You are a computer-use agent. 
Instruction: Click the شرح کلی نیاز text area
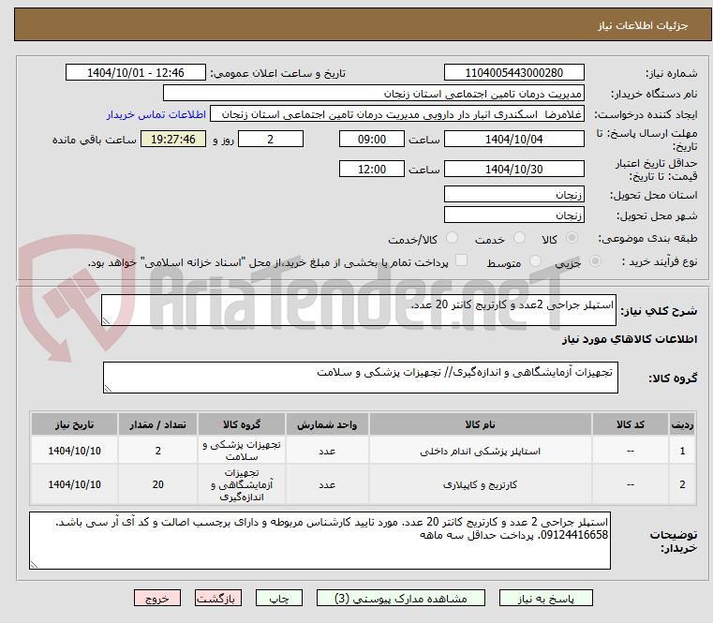pyautogui.click(x=358, y=310)
